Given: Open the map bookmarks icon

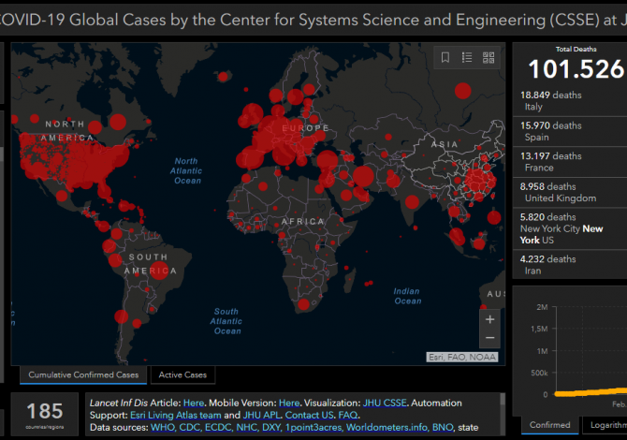Looking at the screenshot, I should click(x=445, y=58).
